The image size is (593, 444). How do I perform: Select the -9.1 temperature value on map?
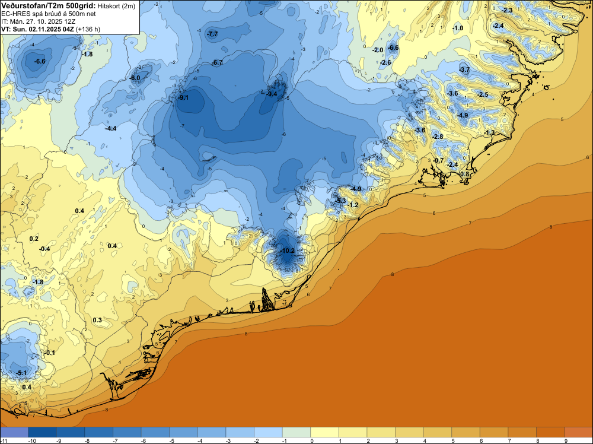183,97
